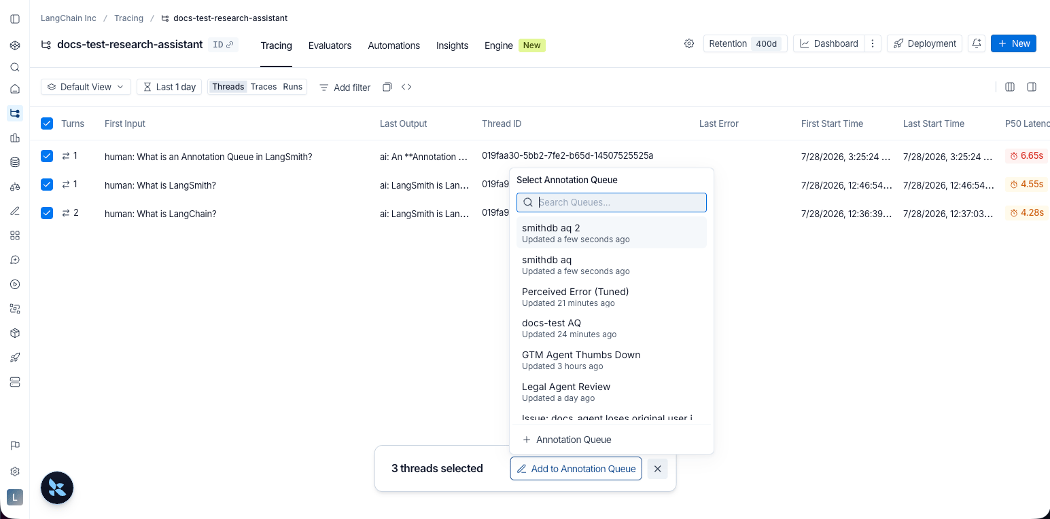
Task: Click Add filter
Action: [x=345, y=88]
